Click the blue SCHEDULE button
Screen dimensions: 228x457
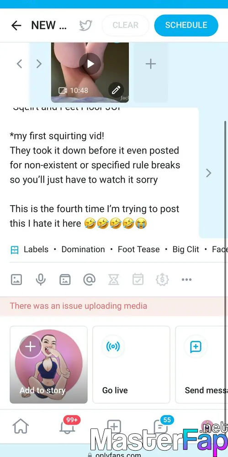pyautogui.click(x=186, y=25)
